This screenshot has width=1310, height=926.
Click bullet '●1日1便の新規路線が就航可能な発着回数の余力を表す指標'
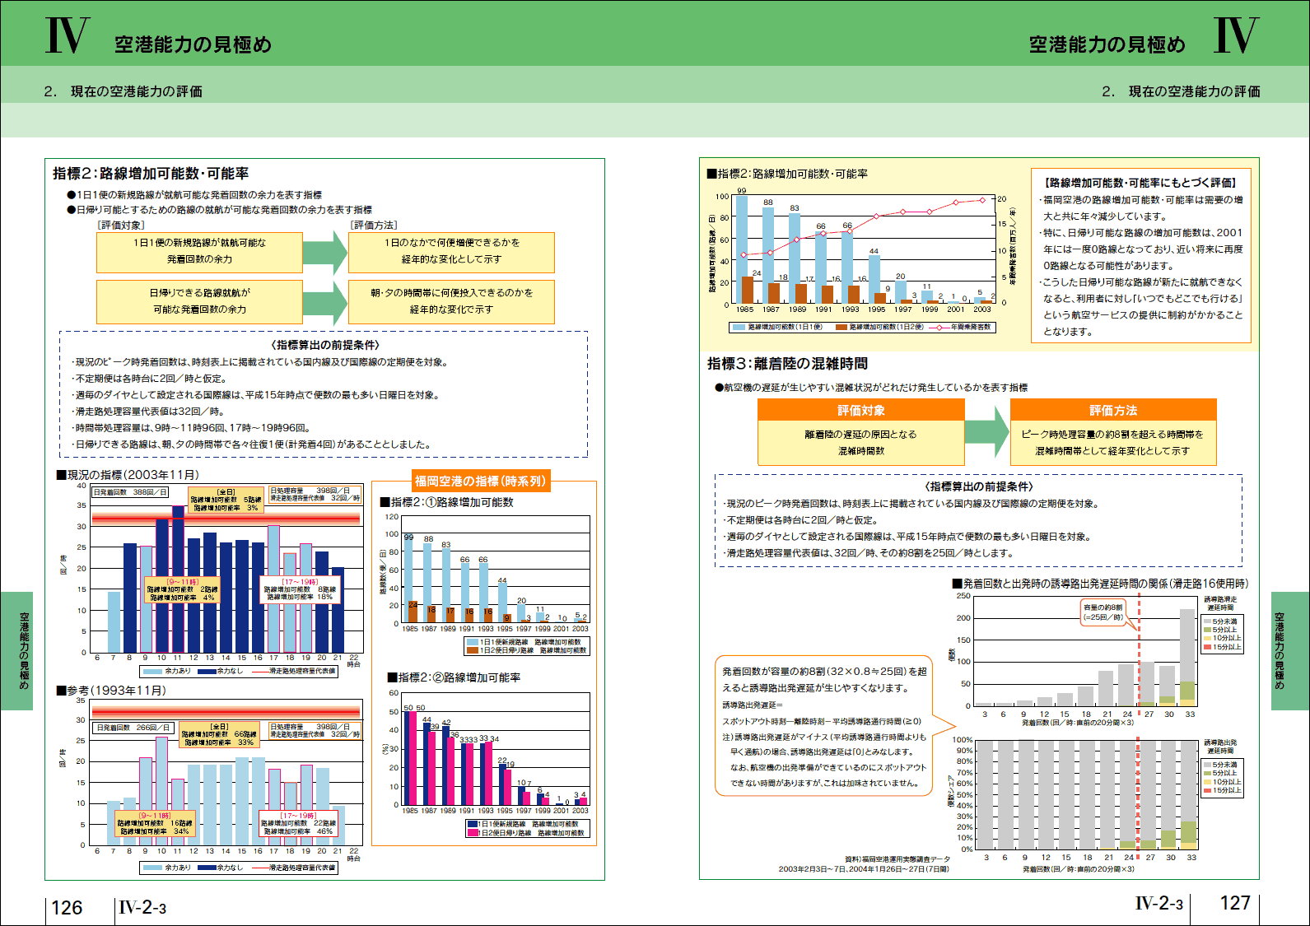pyautogui.click(x=194, y=195)
